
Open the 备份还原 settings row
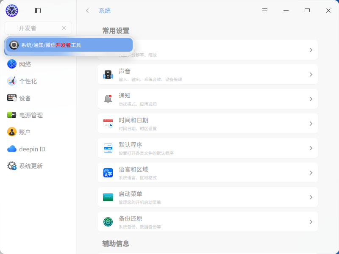coord(208,222)
